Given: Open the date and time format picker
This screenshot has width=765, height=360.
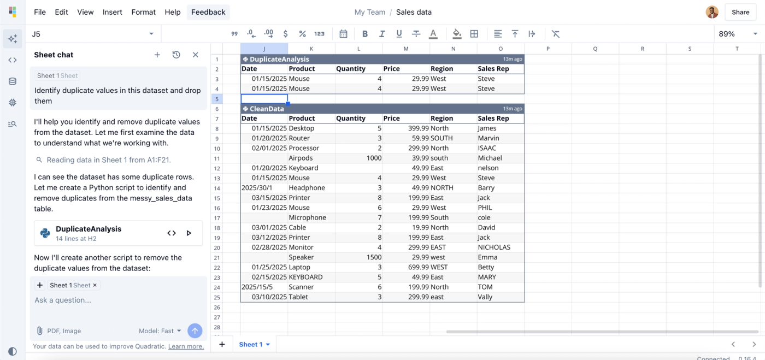Looking at the screenshot, I should (x=343, y=34).
